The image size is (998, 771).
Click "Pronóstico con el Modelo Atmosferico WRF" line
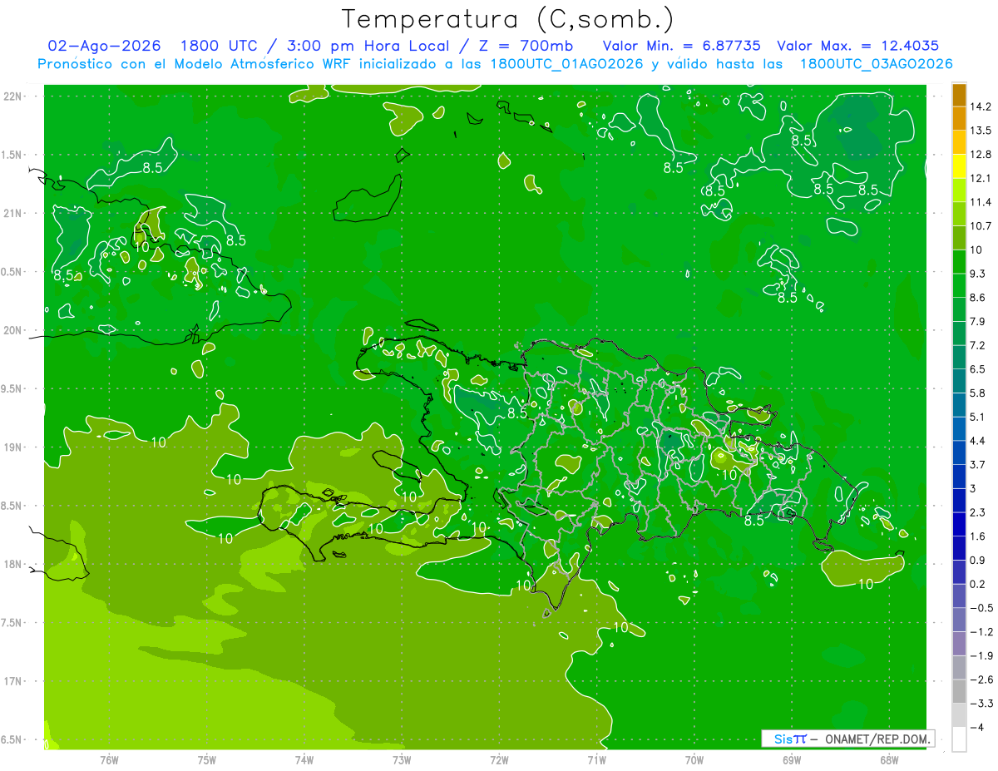[496, 64]
